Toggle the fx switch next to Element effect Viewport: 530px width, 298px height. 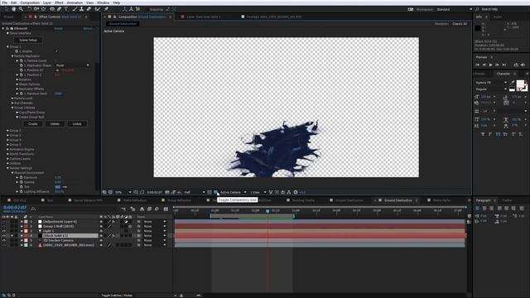7,28
